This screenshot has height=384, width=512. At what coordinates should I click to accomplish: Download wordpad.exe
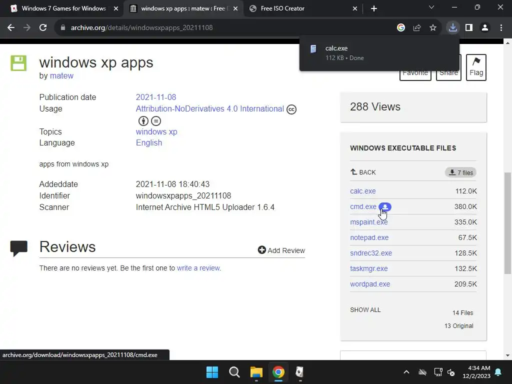coord(370,284)
